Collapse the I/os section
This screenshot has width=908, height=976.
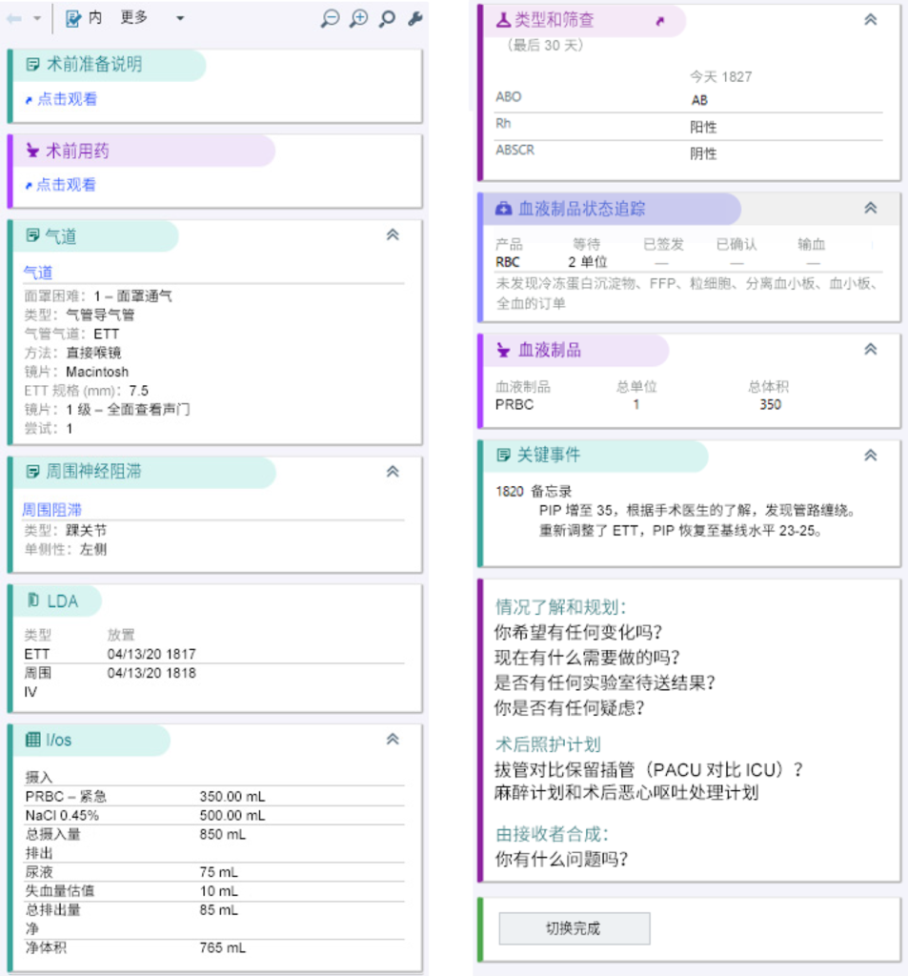pos(393,739)
